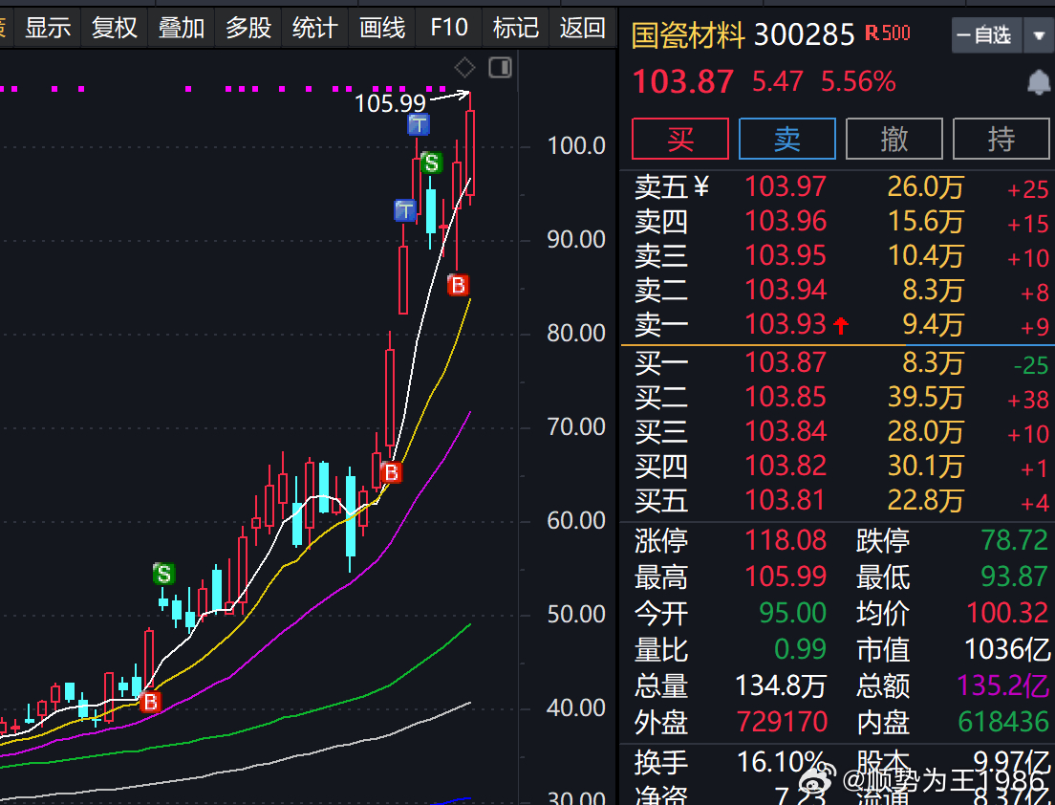Click the 105.99 high price label
The width and height of the screenshot is (1055, 805).
[390, 103]
